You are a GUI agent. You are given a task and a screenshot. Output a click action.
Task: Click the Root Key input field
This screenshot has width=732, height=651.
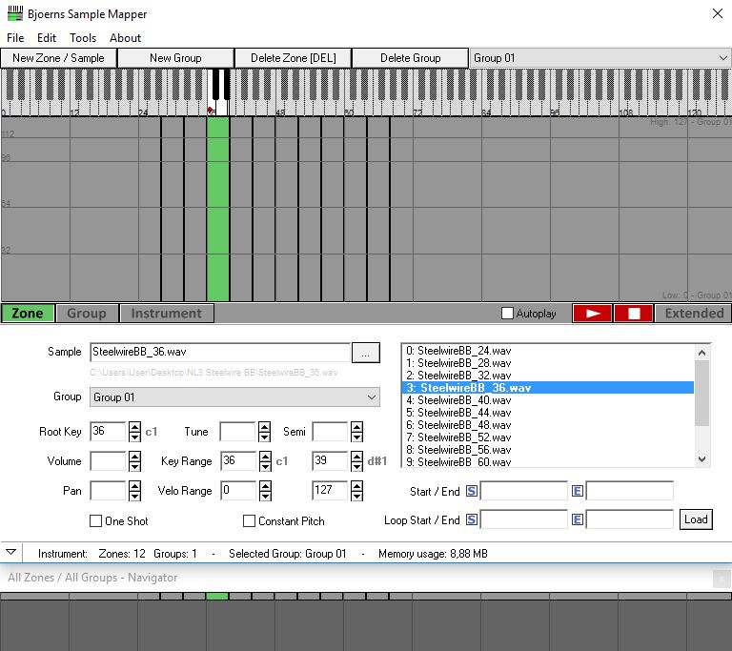108,432
